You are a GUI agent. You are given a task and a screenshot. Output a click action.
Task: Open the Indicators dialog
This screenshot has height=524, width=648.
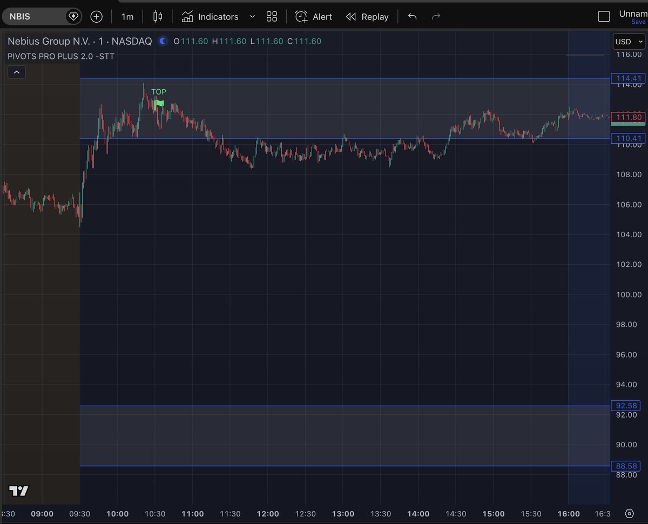pyautogui.click(x=210, y=17)
